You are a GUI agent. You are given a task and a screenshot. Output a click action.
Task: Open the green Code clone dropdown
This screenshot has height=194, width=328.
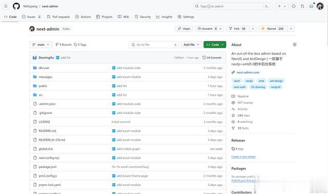pos(215,45)
